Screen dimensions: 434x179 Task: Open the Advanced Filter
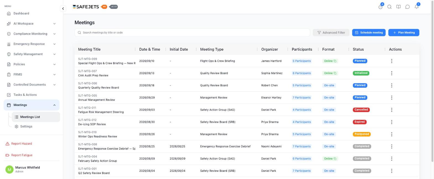pyautogui.click(x=331, y=32)
